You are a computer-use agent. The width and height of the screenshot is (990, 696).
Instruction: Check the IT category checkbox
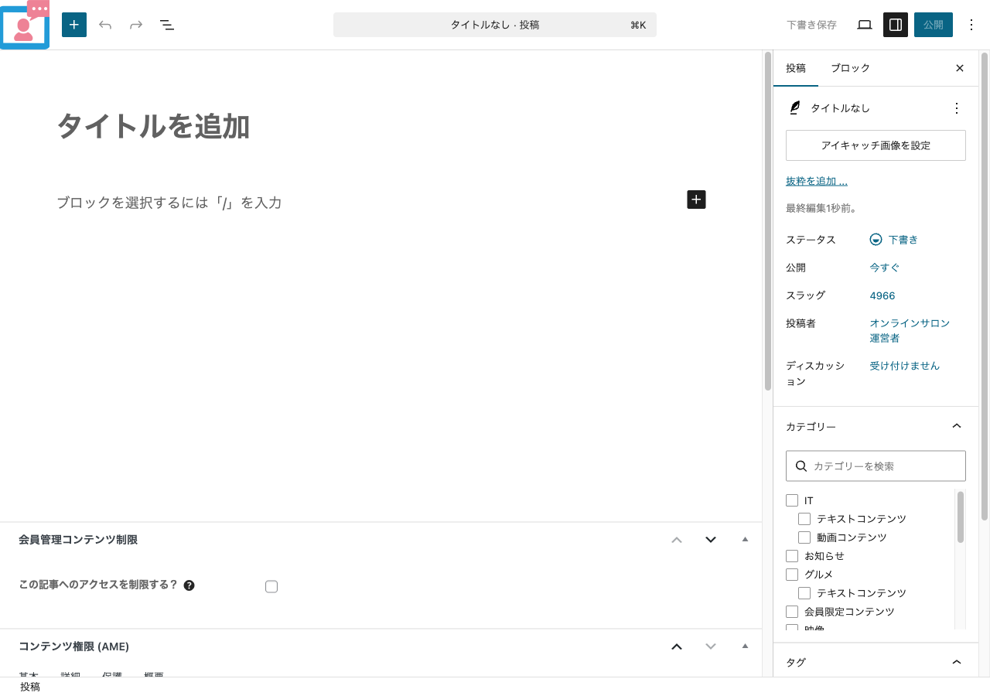[x=792, y=500]
